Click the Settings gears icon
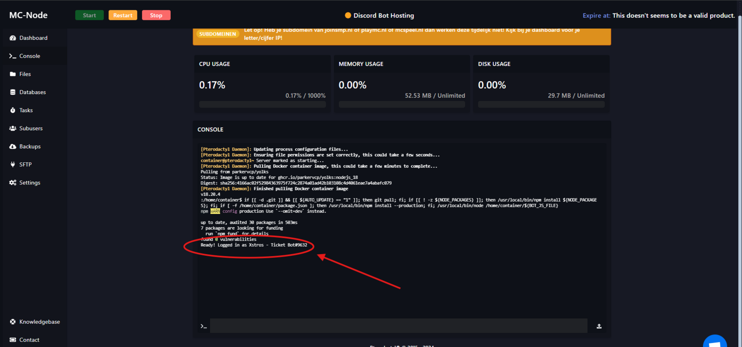Screen dimensions: 742x347 [13, 183]
